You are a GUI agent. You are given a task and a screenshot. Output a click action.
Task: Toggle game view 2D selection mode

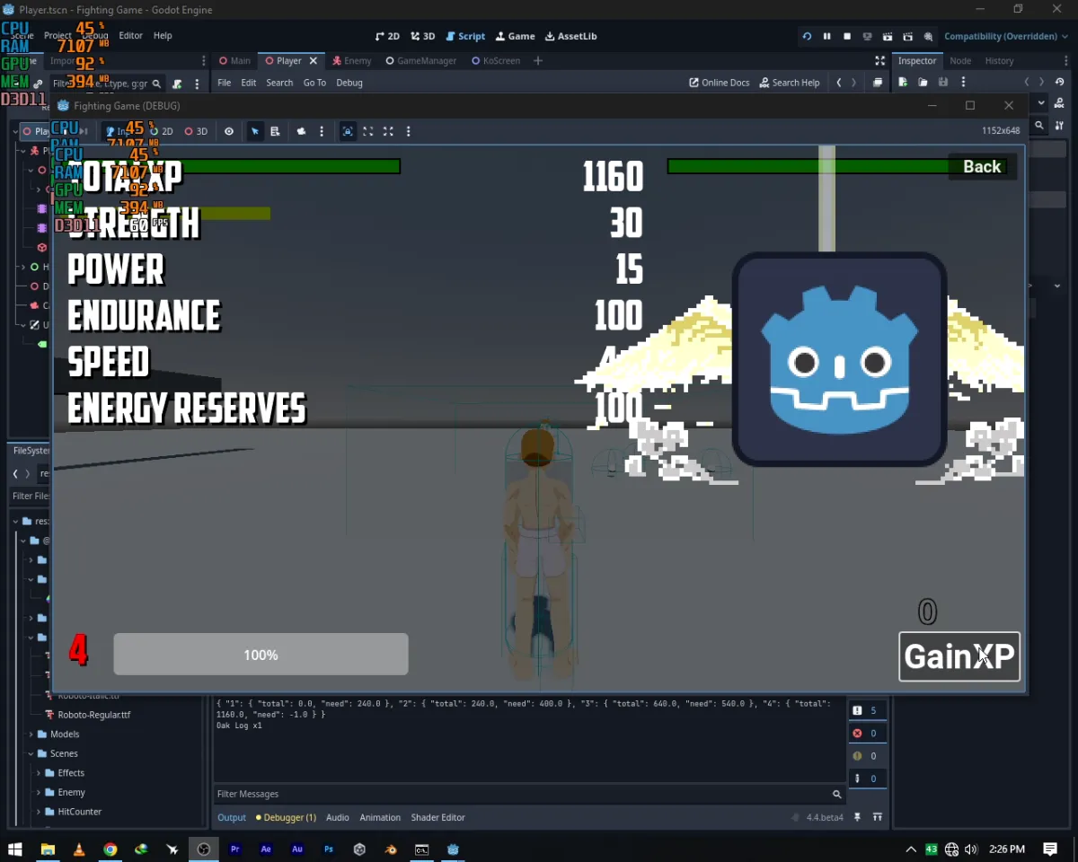[162, 131]
